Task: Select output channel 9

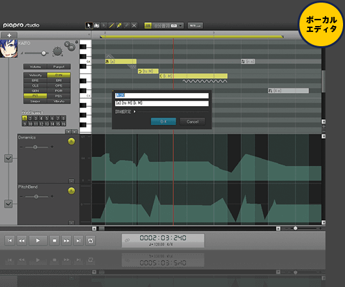Action: 25,124
